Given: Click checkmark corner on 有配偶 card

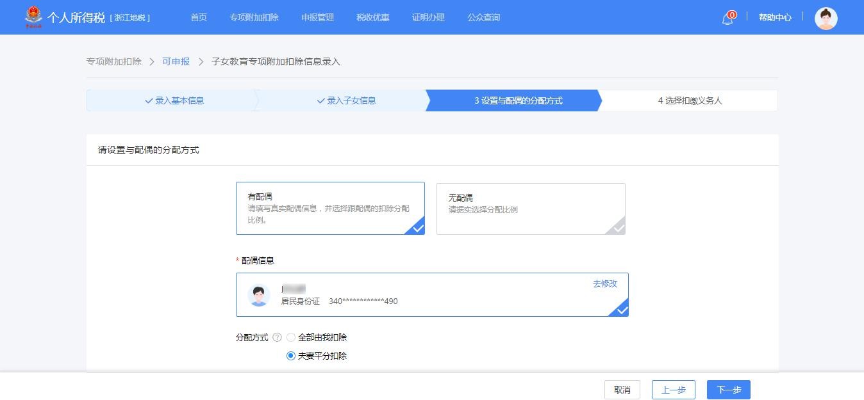Looking at the screenshot, I should click(417, 228).
